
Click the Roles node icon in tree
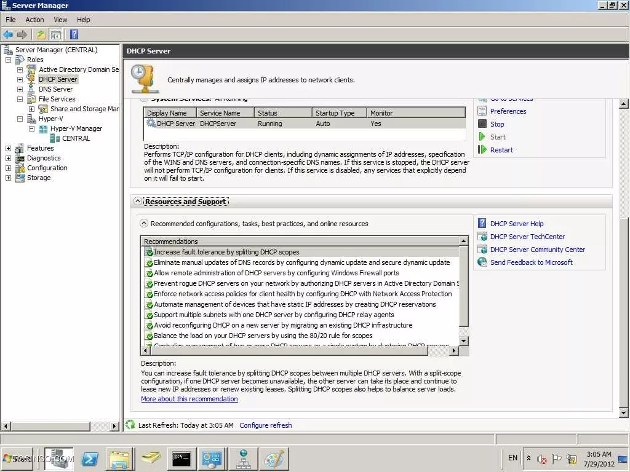coord(19,60)
